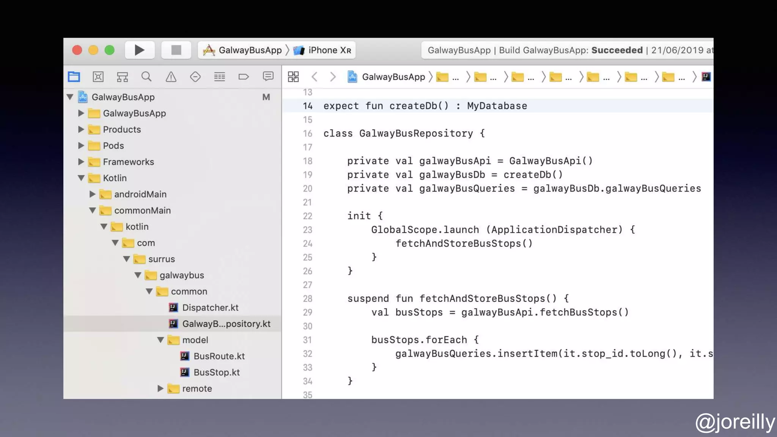Select Dispatcher.kt in the file tree
The width and height of the screenshot is (777, 437).
click(210, 308)
